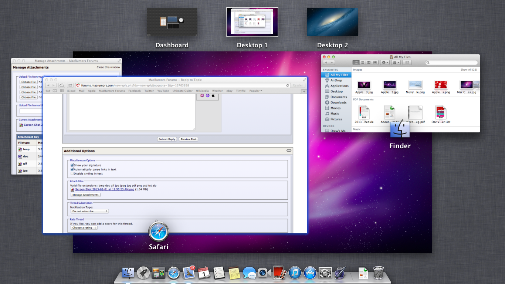This screenshot has width=505, height=284.
Task: Open Safari Top Sites grid icon
Action: pyautogui.click(x=62, y=91)
